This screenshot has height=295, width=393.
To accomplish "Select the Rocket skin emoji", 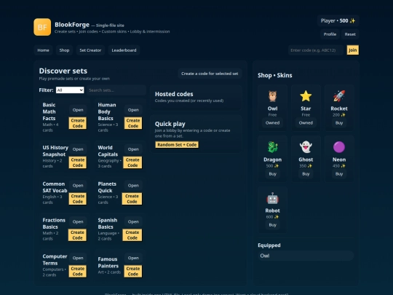I will (339, 96).
